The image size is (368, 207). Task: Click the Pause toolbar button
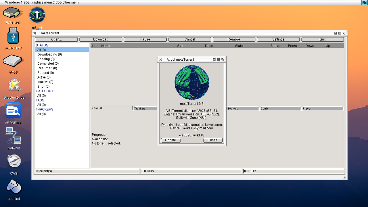click(145, 39)
